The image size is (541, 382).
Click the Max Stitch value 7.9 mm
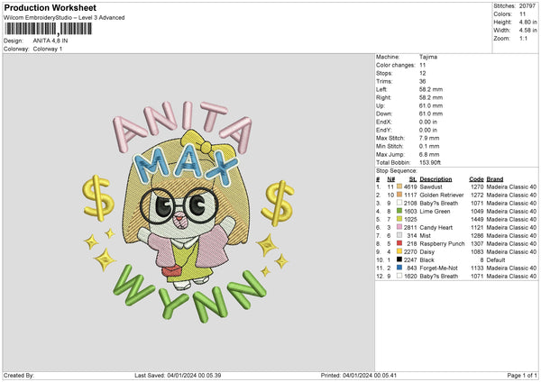tap(429, 138)
